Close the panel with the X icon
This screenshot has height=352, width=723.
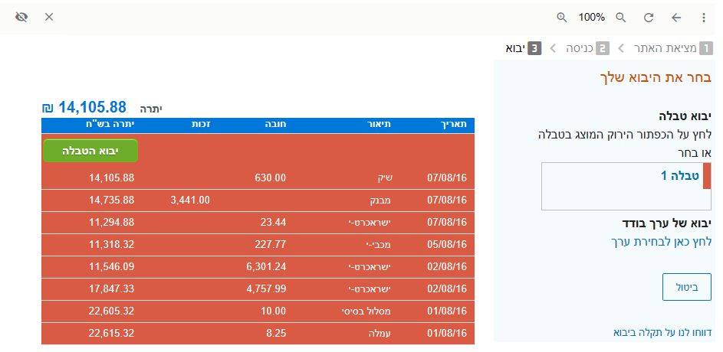point(49,17)
